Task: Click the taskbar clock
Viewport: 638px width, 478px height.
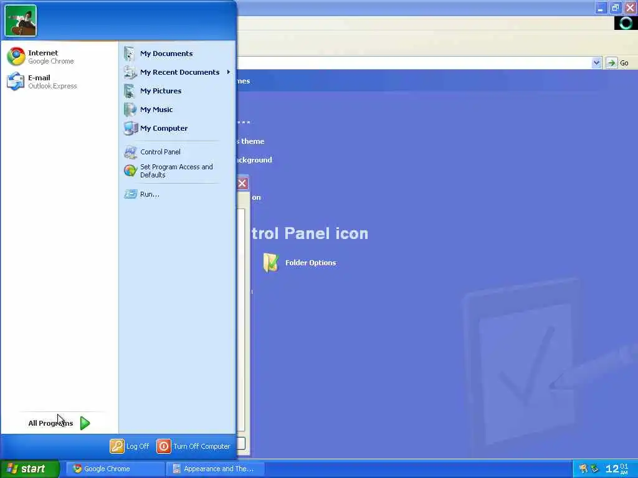Action: [617, 469]
